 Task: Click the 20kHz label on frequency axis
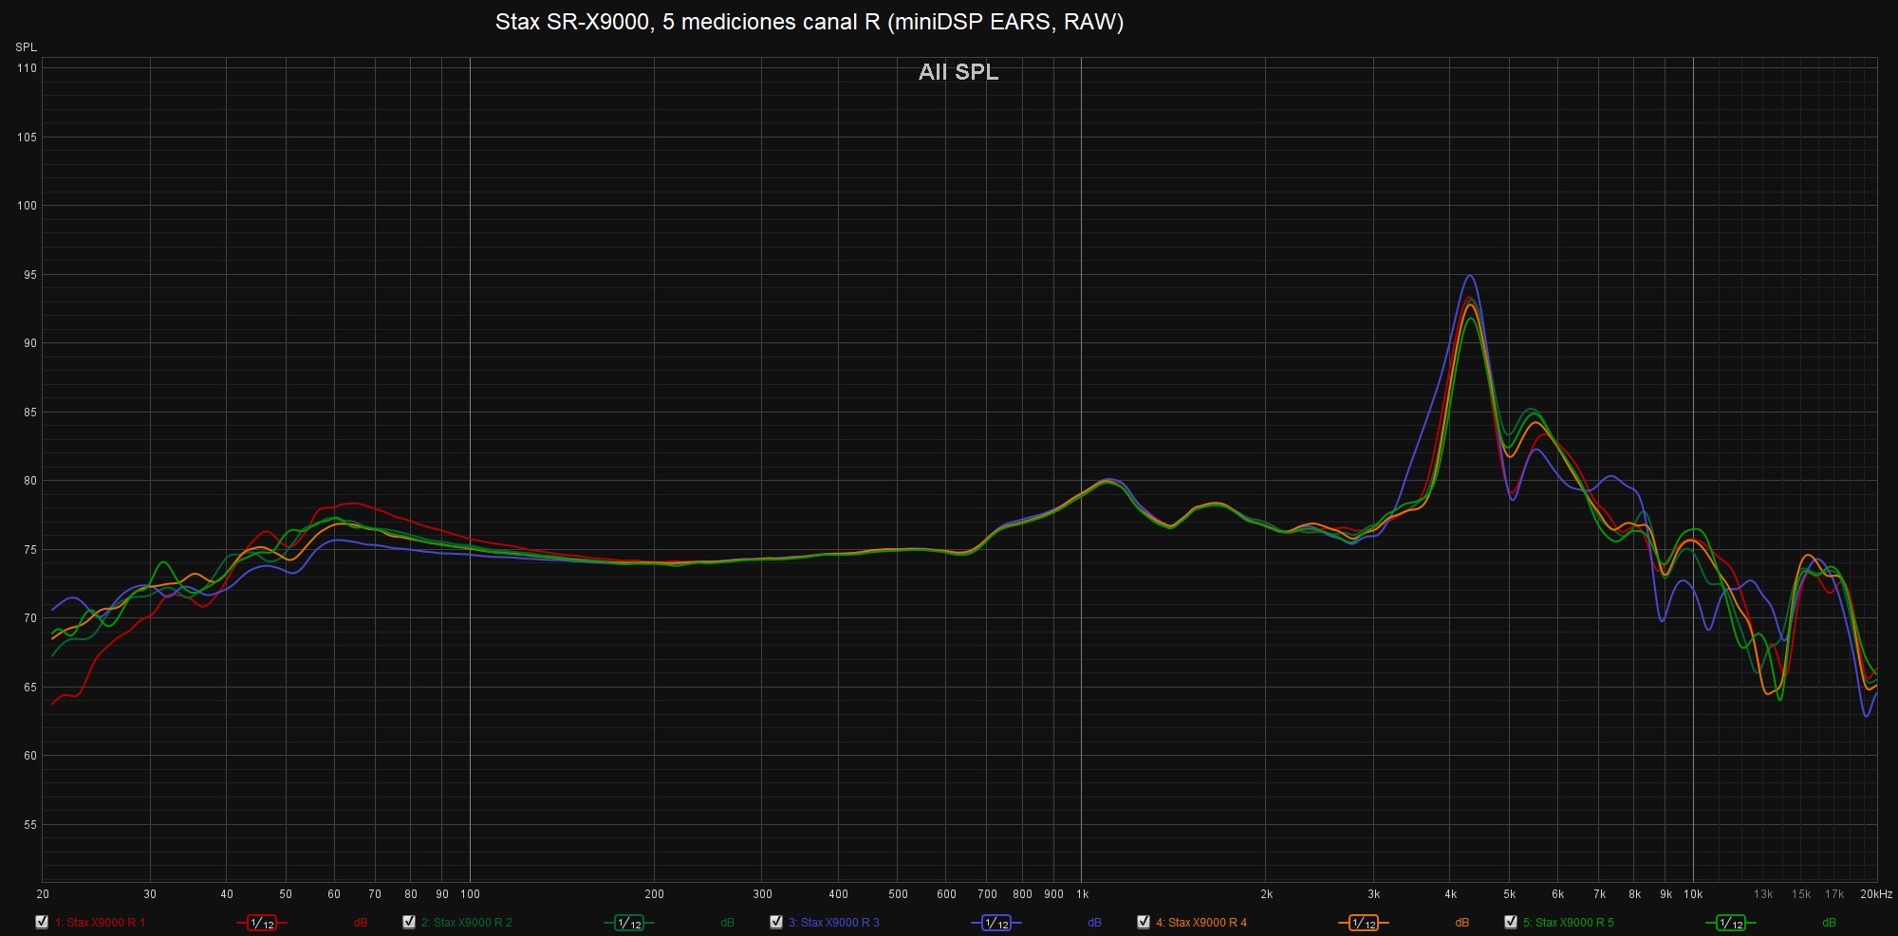pos(1875,894)
